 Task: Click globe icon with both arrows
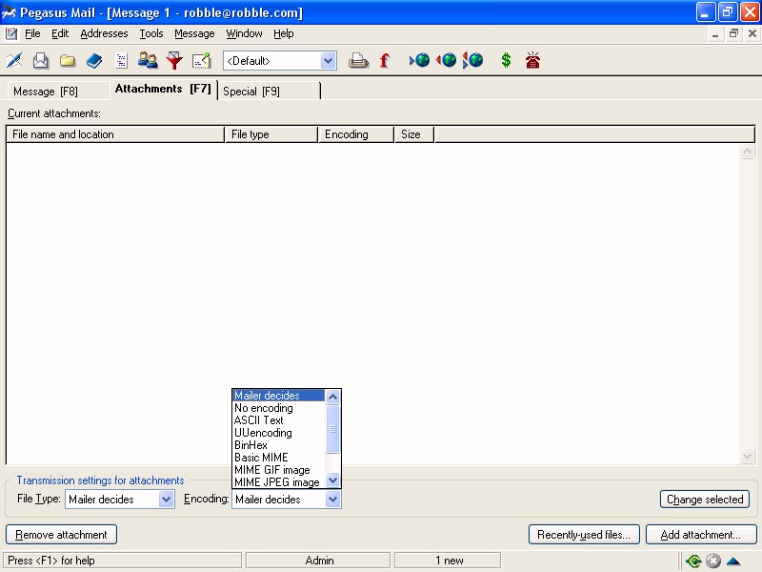[x=472, y=60]
